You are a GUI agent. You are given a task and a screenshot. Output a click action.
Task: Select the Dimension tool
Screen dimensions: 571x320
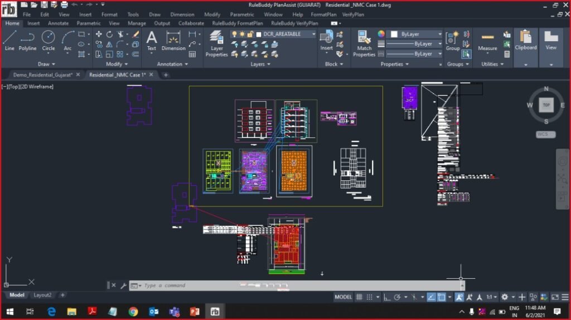pos(173,41)
